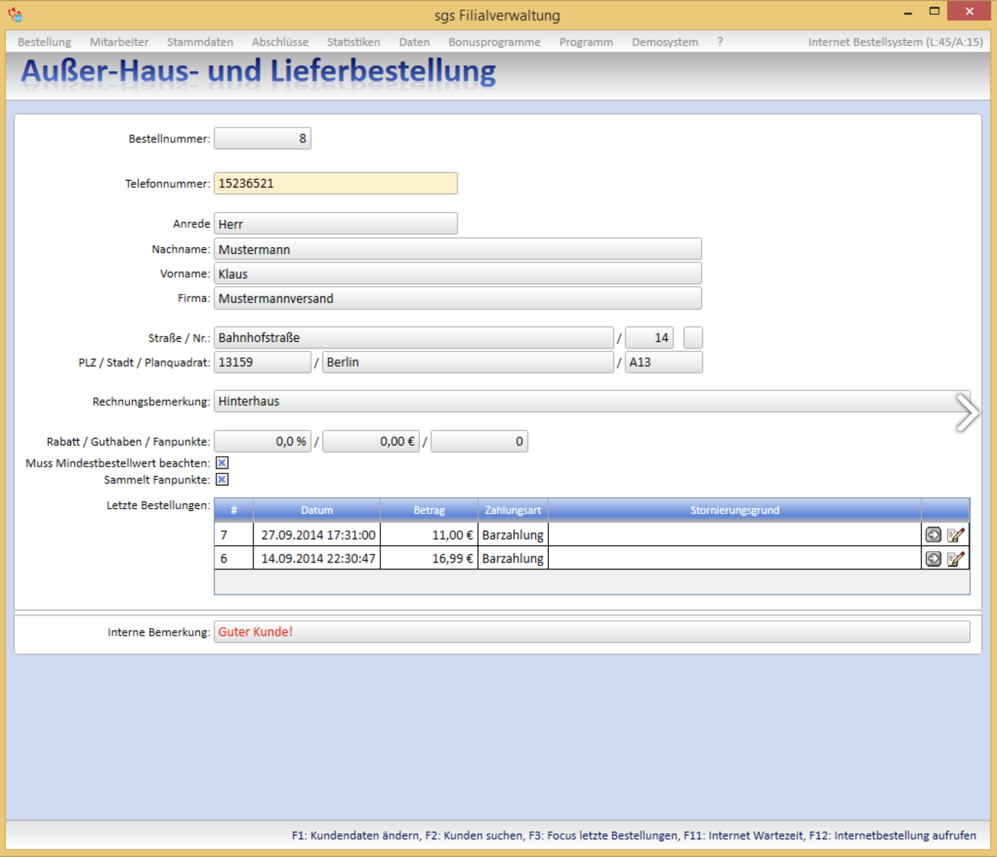This screenshot has width=997, height=857.
Task: Click the Zahlungsart column header
Action: [x=513, y=510]
